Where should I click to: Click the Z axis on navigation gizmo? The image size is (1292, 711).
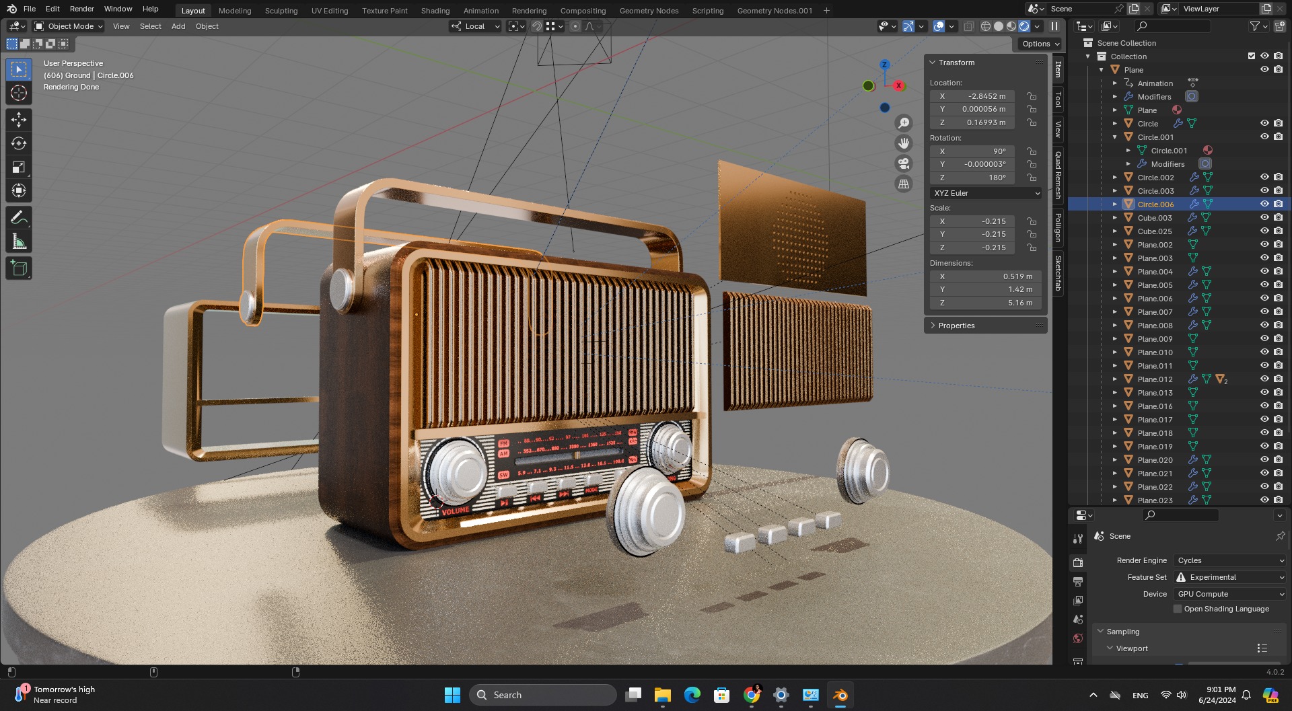coord(885,65)
